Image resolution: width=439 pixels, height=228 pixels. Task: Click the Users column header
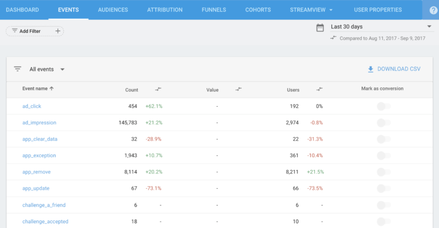[293, 90]
